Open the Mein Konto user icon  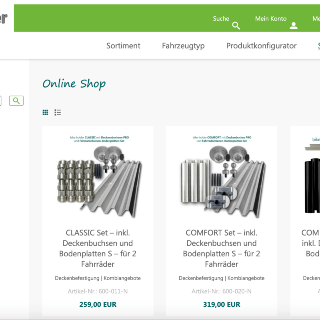[x=294, y=26]
